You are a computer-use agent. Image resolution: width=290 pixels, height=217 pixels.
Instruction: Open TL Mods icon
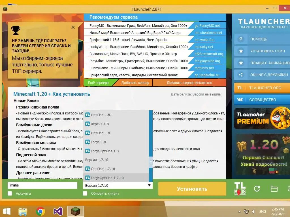click(240, 188)
